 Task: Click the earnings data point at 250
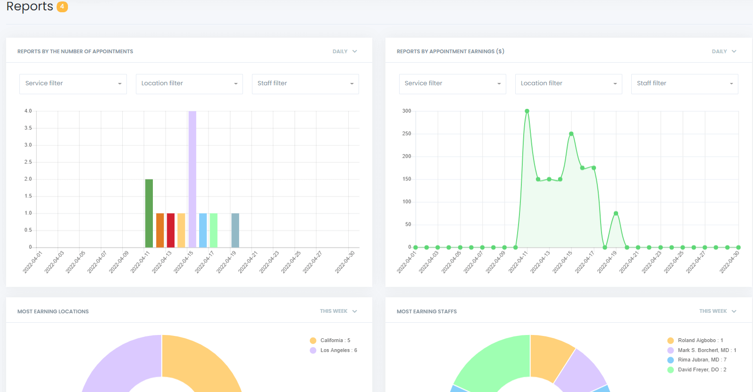[571, 134]
